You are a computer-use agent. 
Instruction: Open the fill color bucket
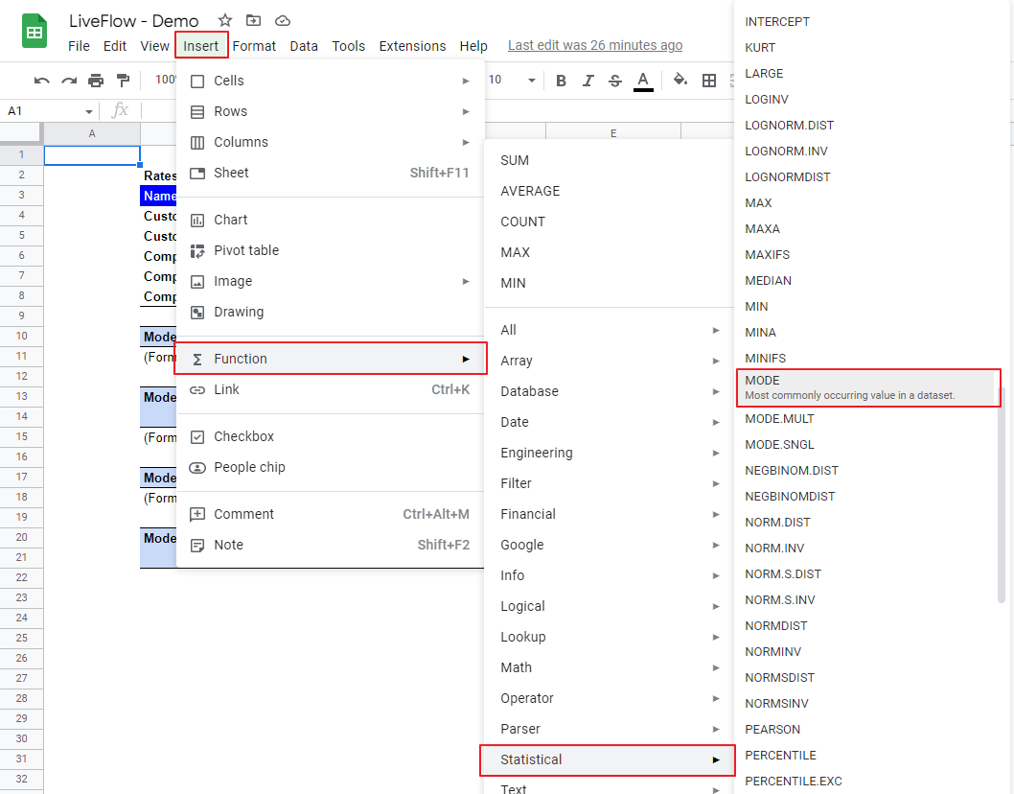coord(680,80)
